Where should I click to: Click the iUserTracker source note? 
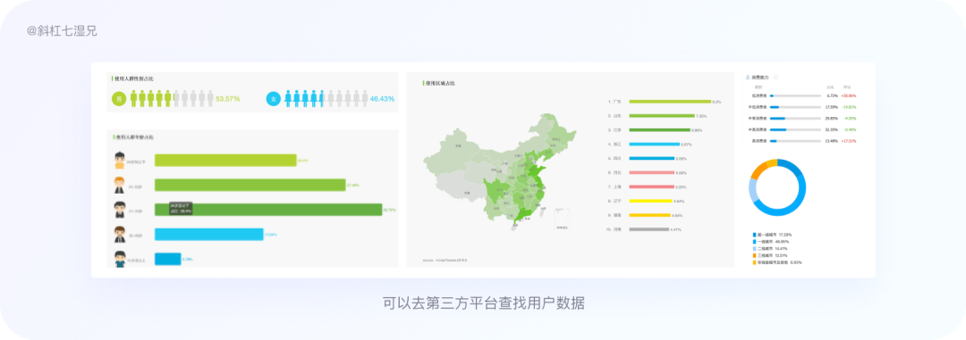[445, 261]
